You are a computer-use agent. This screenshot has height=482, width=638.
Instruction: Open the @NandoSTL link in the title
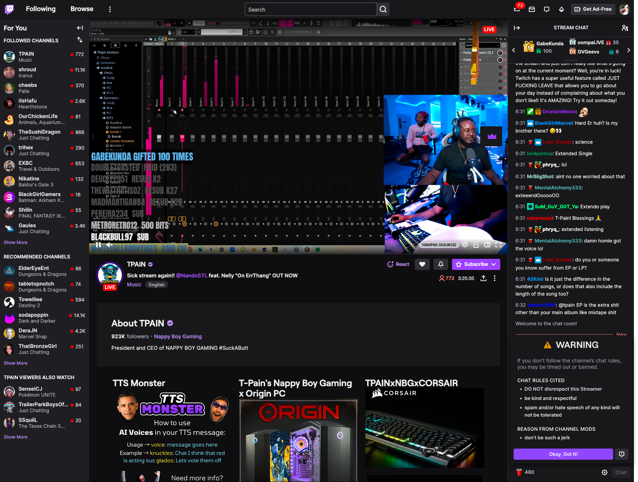click(x=192, y=276)
